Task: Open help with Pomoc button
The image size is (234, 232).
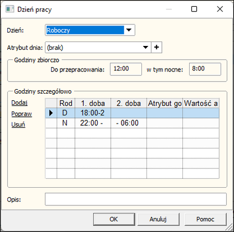Action: coord(206,219)
